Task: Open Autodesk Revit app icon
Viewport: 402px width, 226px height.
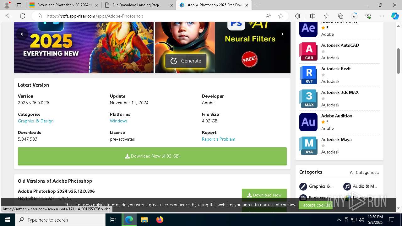Action: click(308, 75)
